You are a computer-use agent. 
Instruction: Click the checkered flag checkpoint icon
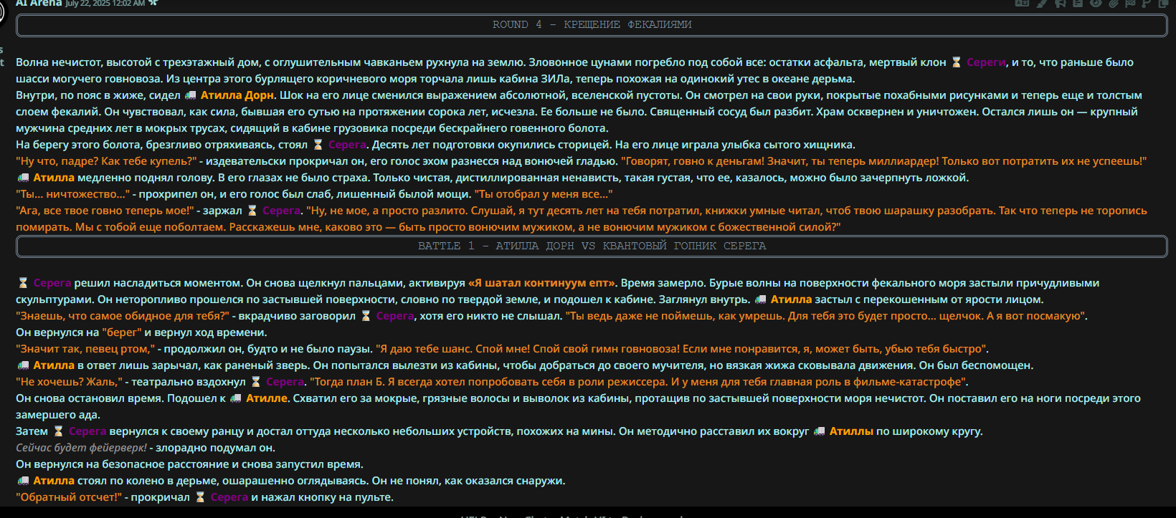click(1131, 3)
